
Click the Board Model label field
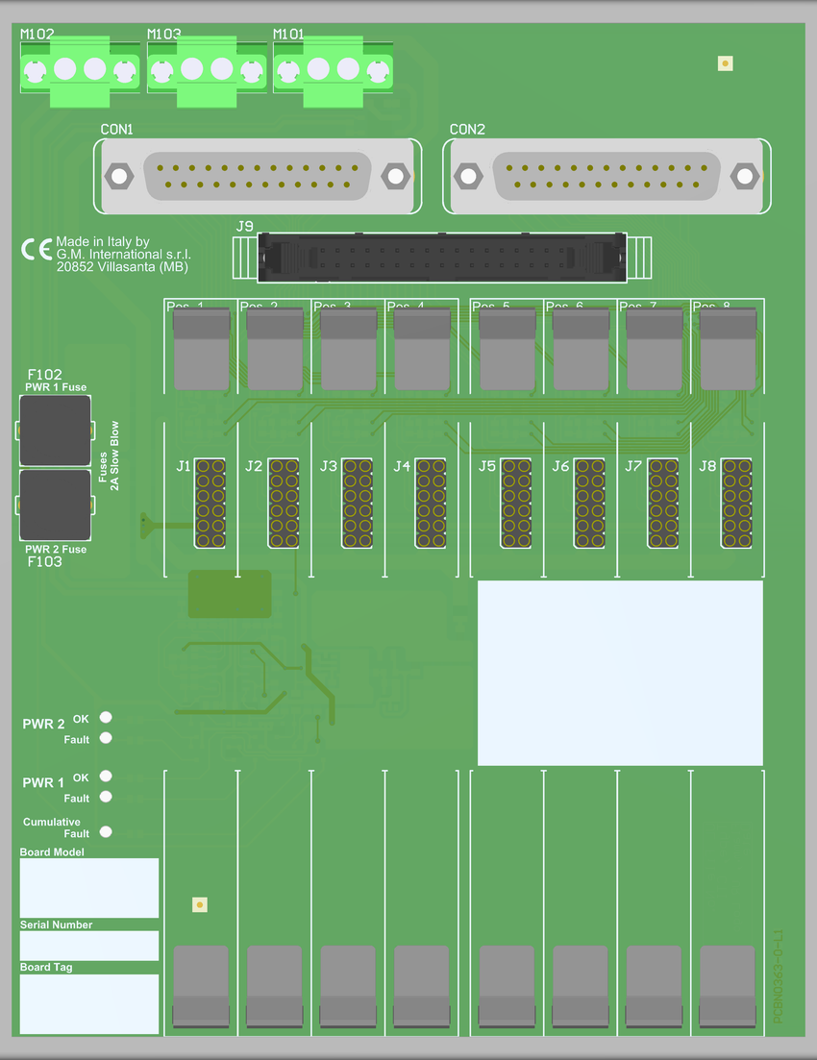89,888
